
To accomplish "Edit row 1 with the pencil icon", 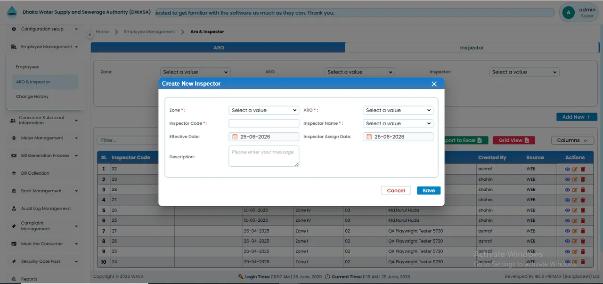I will pos(575,169).
